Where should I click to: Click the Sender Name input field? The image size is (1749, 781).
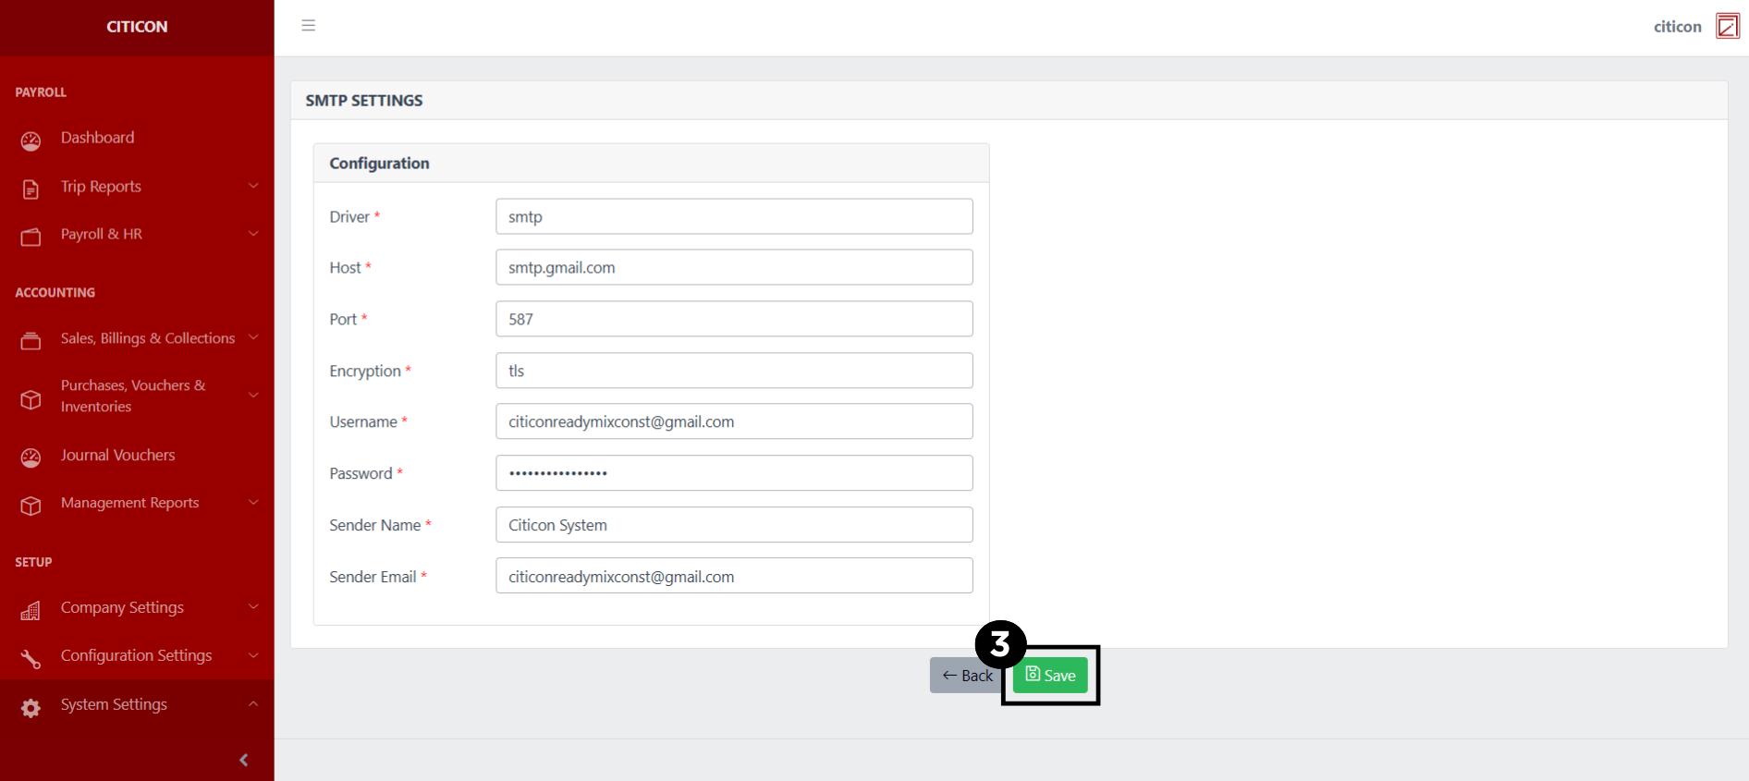click(x=734, y=525)
